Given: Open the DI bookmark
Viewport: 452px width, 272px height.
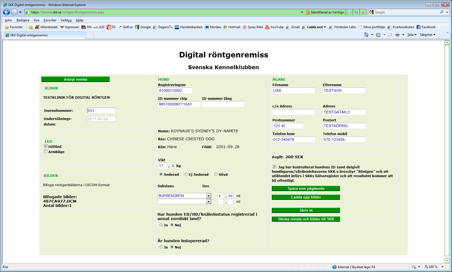Looking at the screenshot, I should click(111, 27).
